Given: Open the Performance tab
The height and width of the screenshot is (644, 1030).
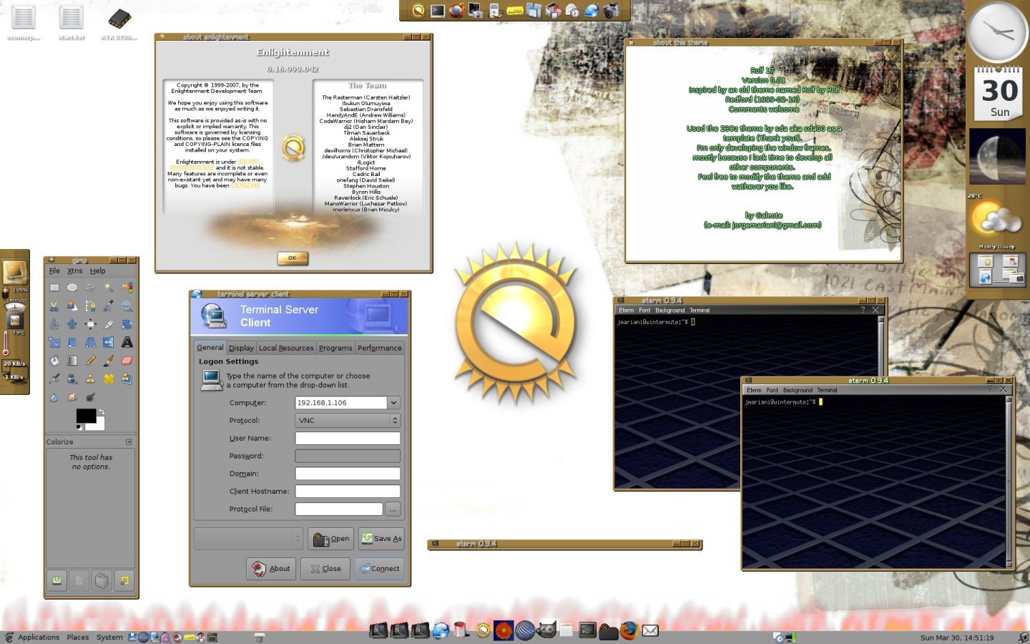Looking at the screenshot, I should [x=380, y=348].
